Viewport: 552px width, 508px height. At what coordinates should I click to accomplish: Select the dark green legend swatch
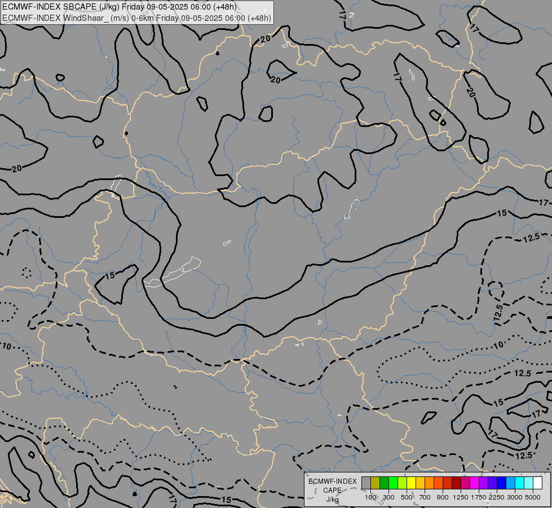[384, 483]
